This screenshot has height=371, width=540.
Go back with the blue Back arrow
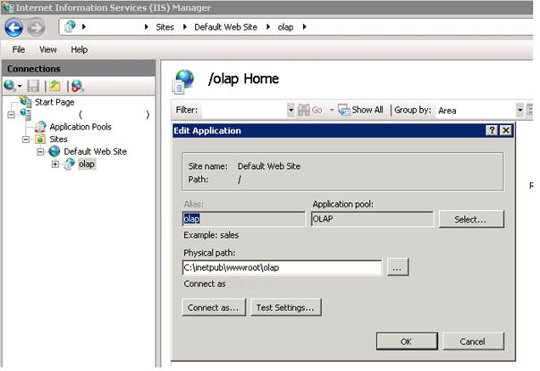coord(14,28)
